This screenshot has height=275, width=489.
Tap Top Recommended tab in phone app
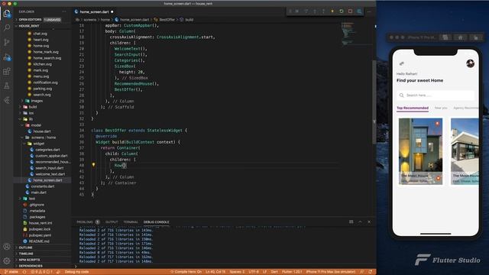coord(413,108)
